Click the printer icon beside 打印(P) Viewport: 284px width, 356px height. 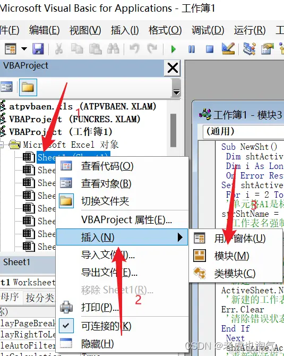click(x=66, y=307)
